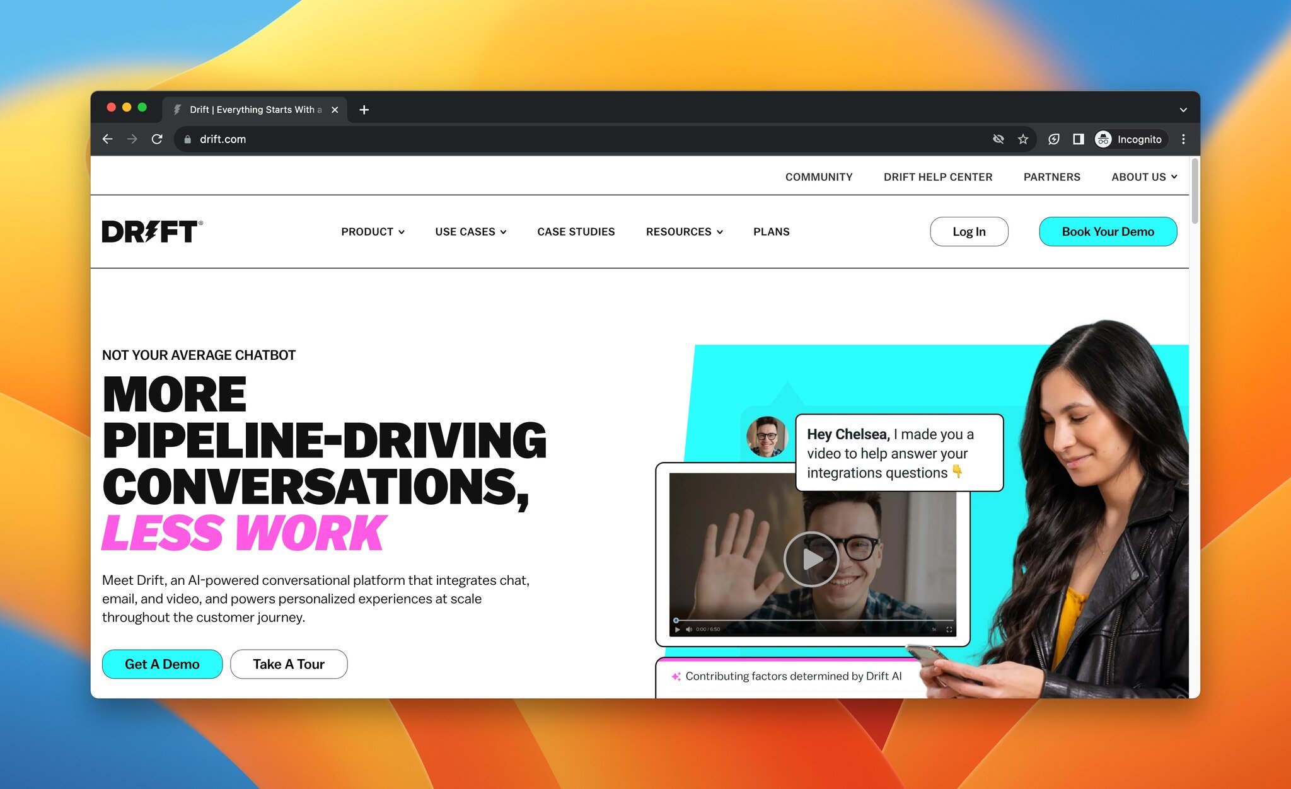Viewport: 1291px width, 789px height.
Task: Open Chrome's three-dot menu
Action: click(1183, 139)
